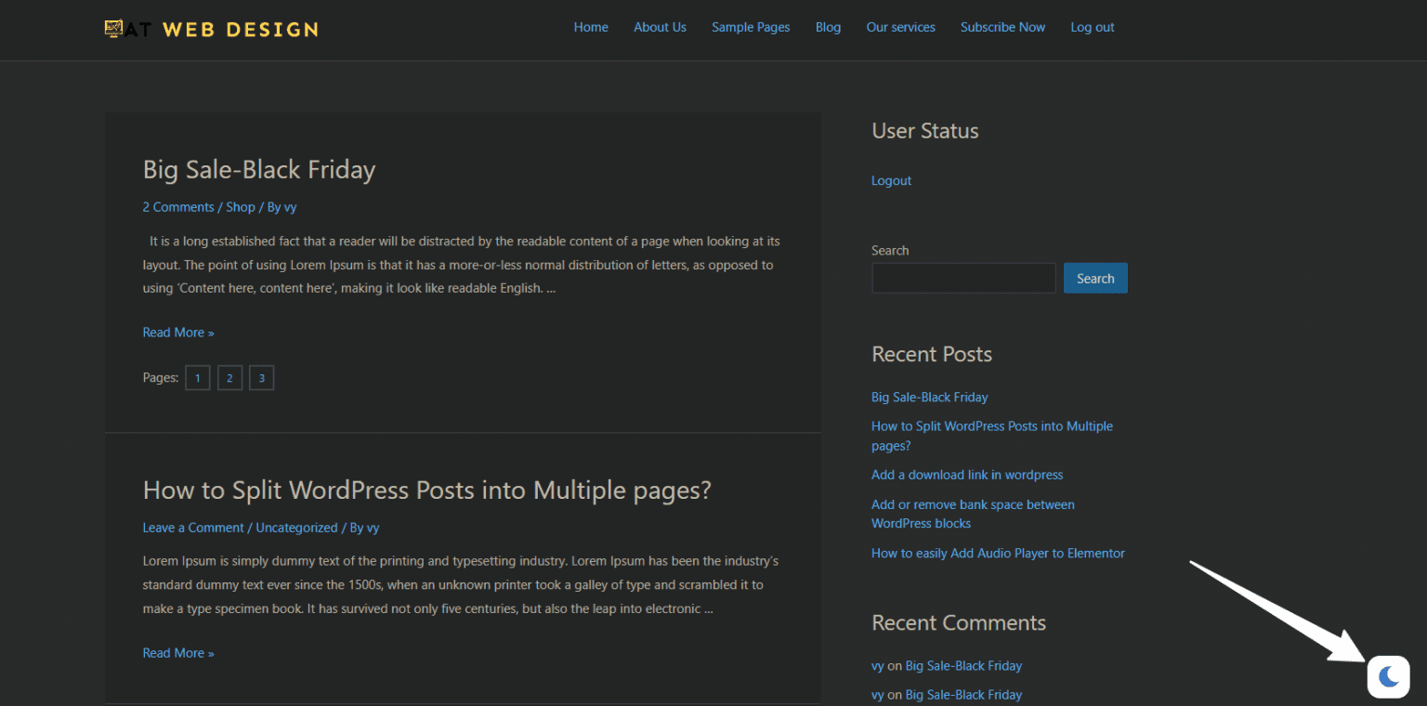
Task: Read More of Big Sale-Black Friday post
Action: pyautogui.click(x=177, y=332)
